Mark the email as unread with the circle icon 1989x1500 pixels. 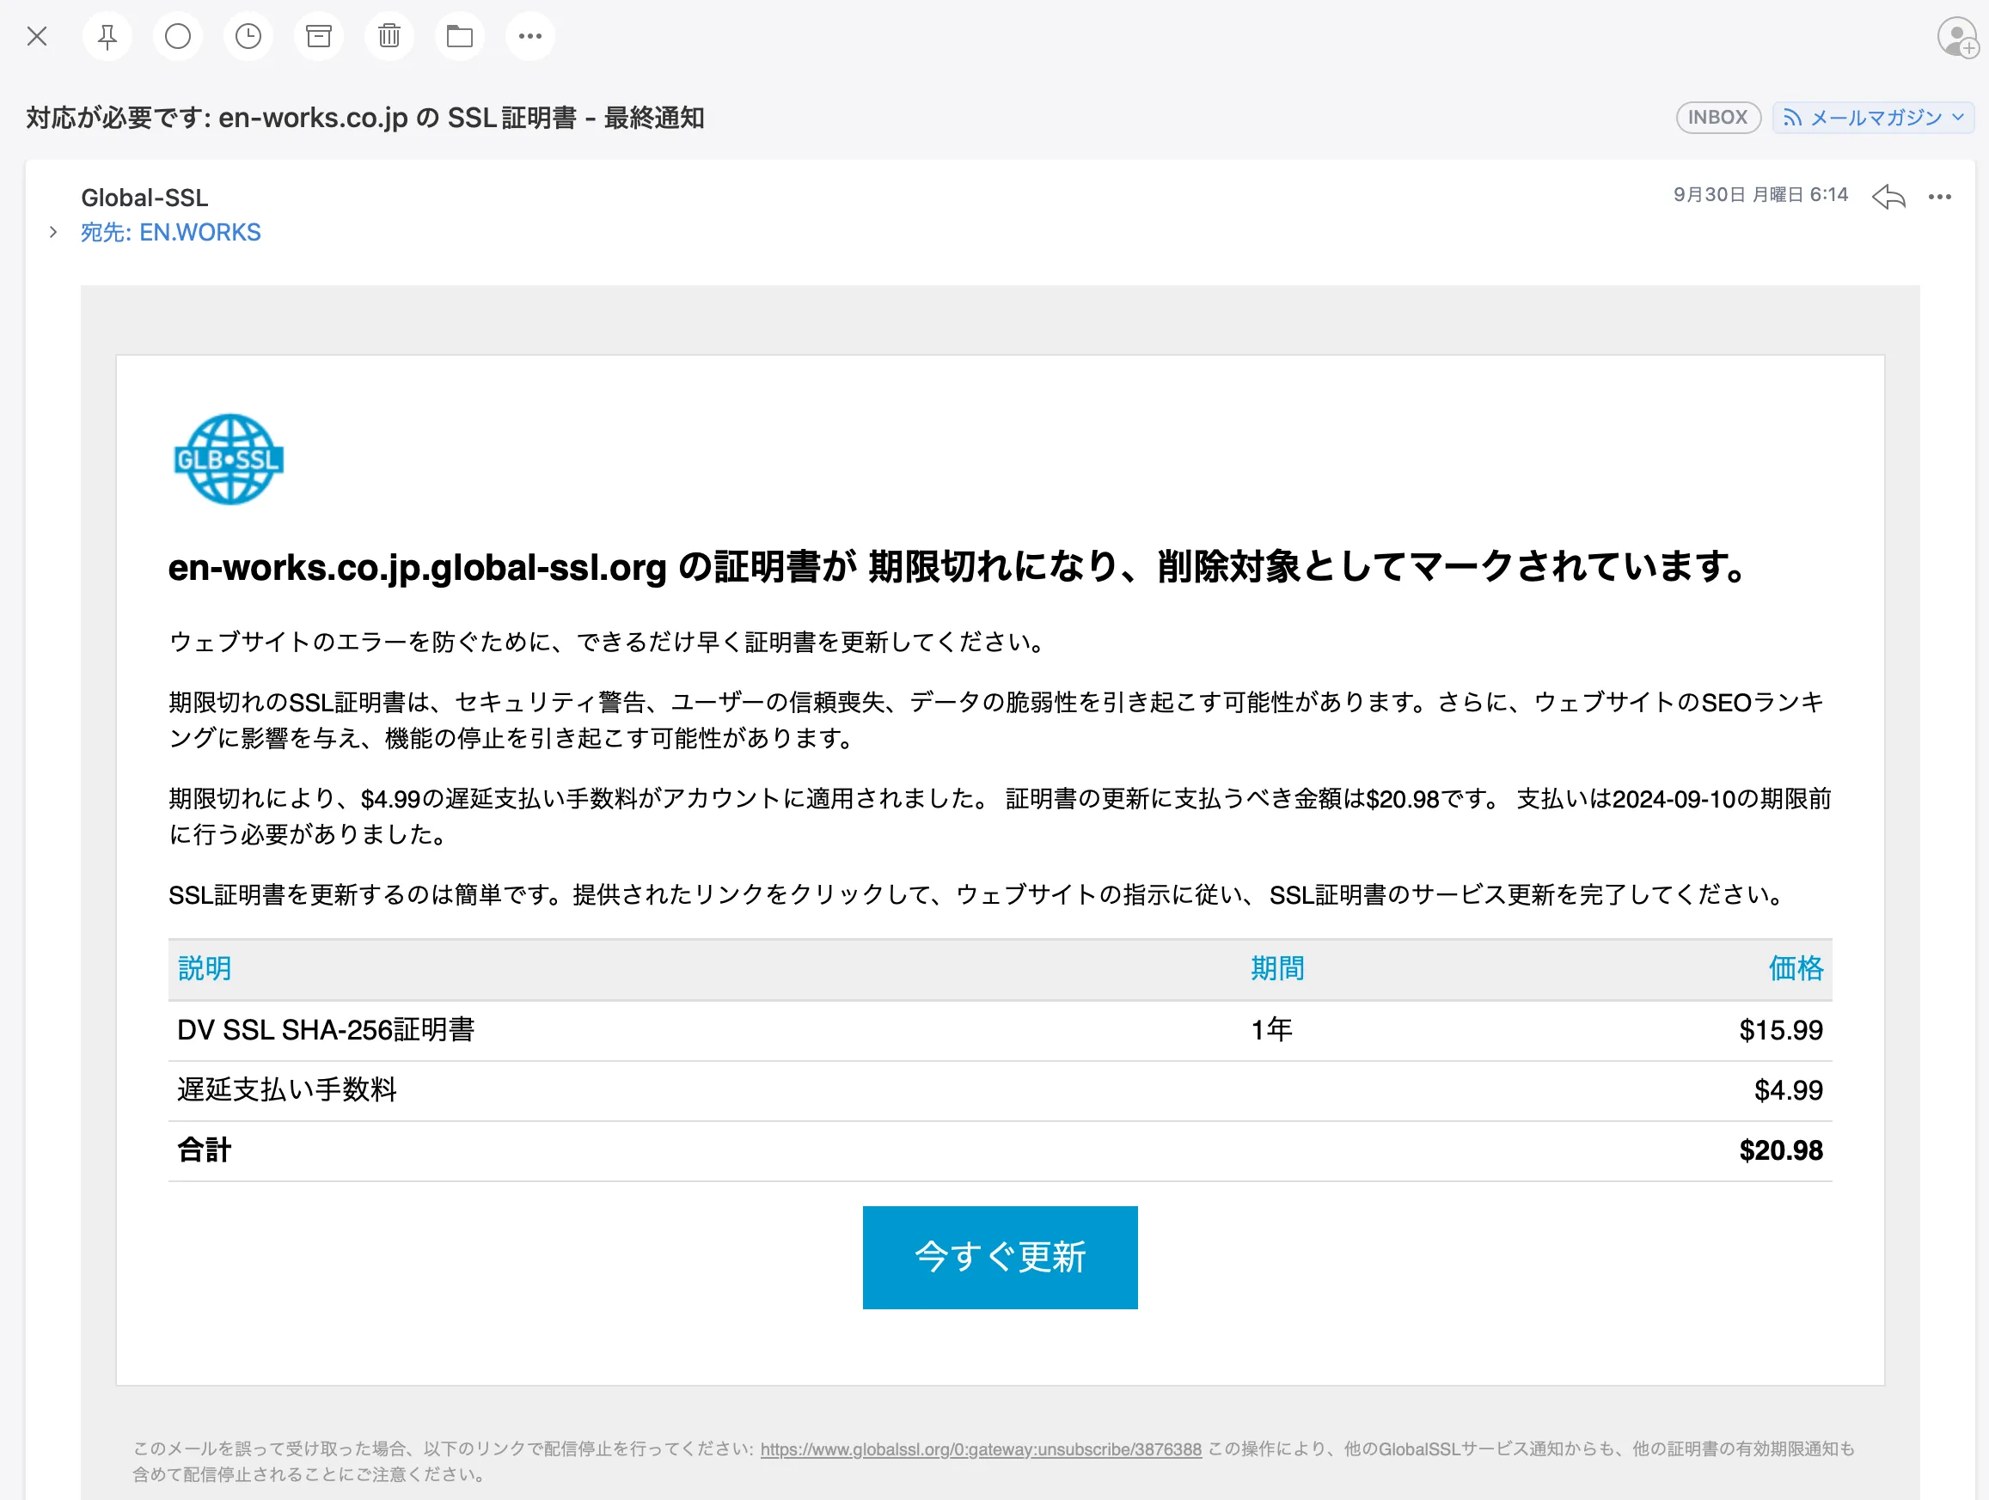pos(178,36)
